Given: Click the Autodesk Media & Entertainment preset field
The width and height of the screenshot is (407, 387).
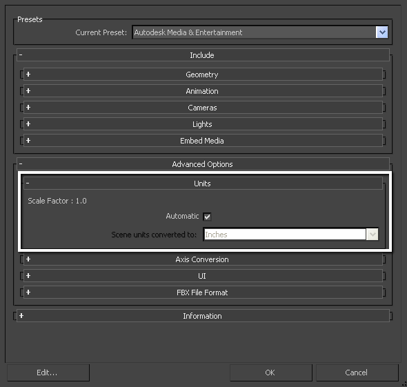Looking at the screenshot, I should click(254, 32).
